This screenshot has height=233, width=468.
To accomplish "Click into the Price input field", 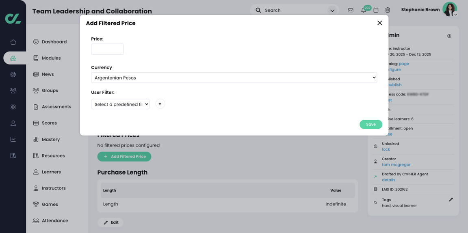I will [x=107, y=49].
